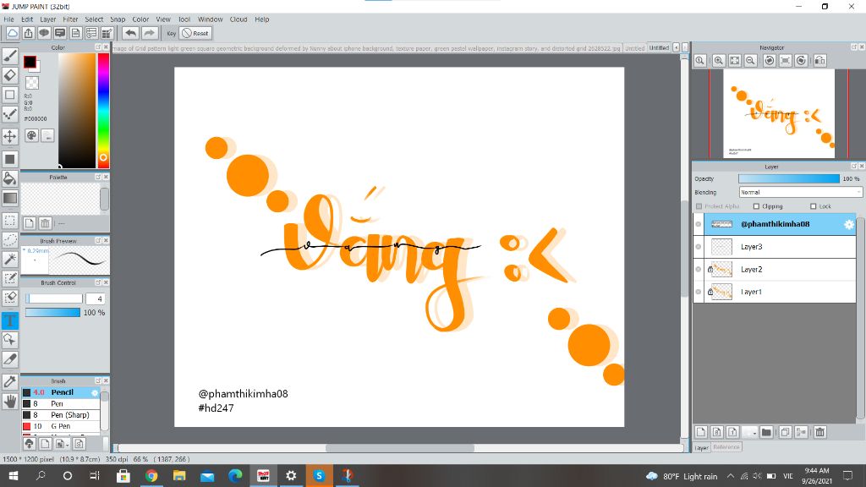Click the black foreground color swatch

pyautogui.click(x=30, y=62)
